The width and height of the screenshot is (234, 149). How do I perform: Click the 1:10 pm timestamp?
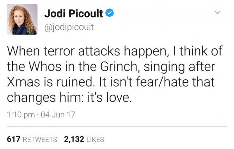click(21, 115)
